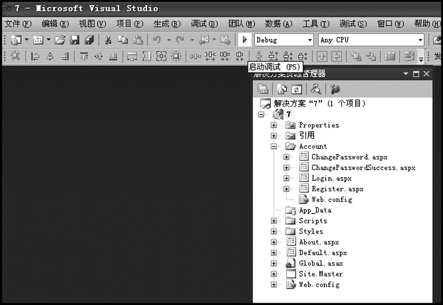The image size is (443, 305).
Task: Open the 视图(V) menu
Action: pyautogui.click(x=92, y=24)
